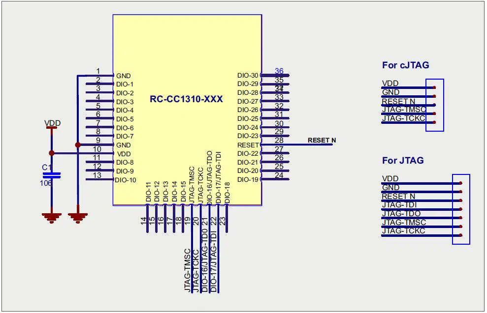The width and height of the screenshot is (487, 313).
Task: Click the DIO-27 pin label
Action: tap(248, 101)
